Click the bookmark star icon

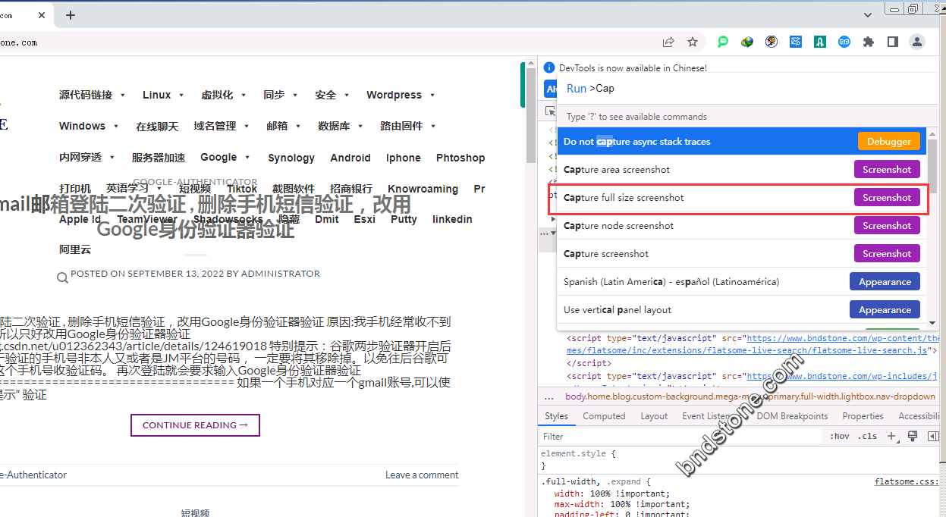[692, 42]
